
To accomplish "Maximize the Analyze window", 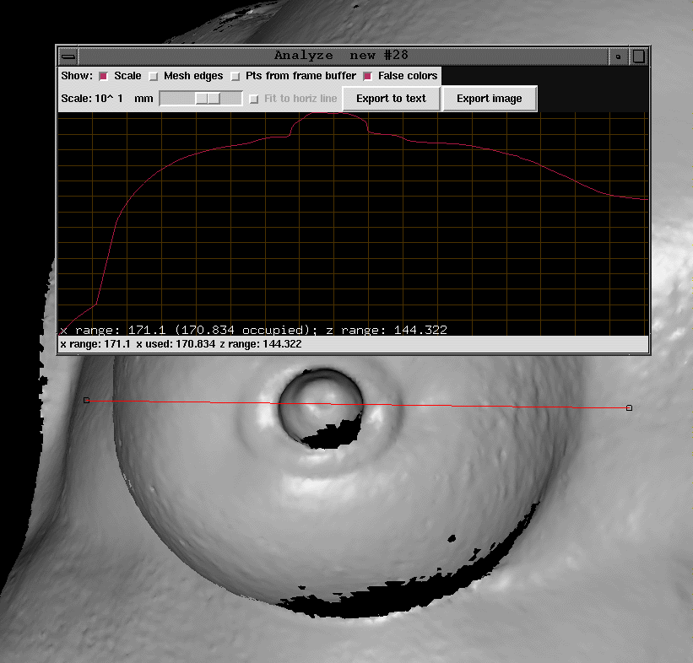I will pyautogui.click(x=639, y=56).
